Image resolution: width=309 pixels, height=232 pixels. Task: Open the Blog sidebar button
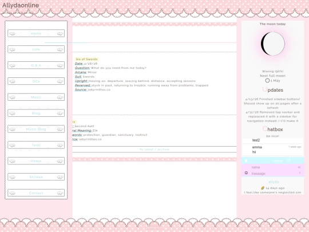pos(36,113)
